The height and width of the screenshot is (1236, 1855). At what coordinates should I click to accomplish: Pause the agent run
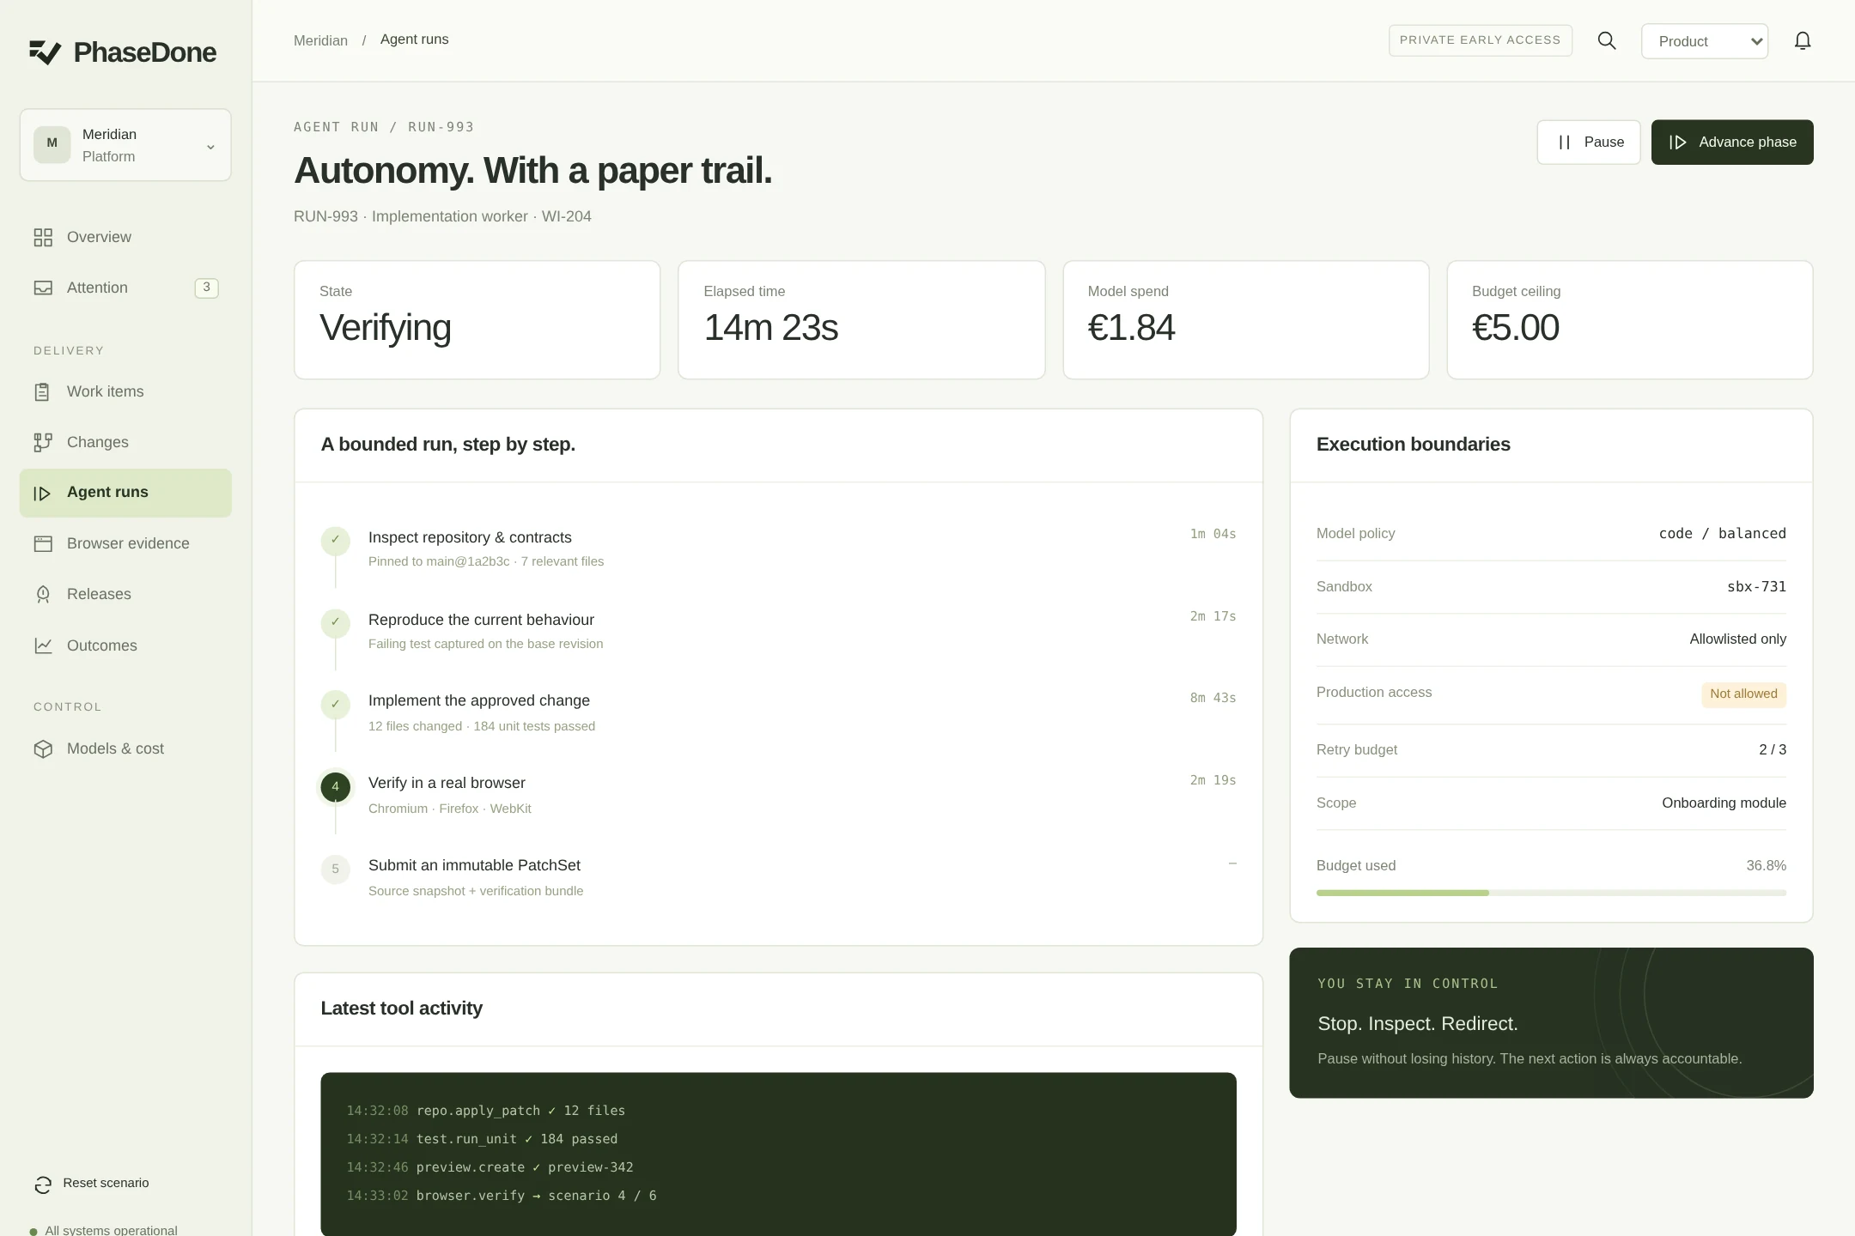tap(1589, 142)
